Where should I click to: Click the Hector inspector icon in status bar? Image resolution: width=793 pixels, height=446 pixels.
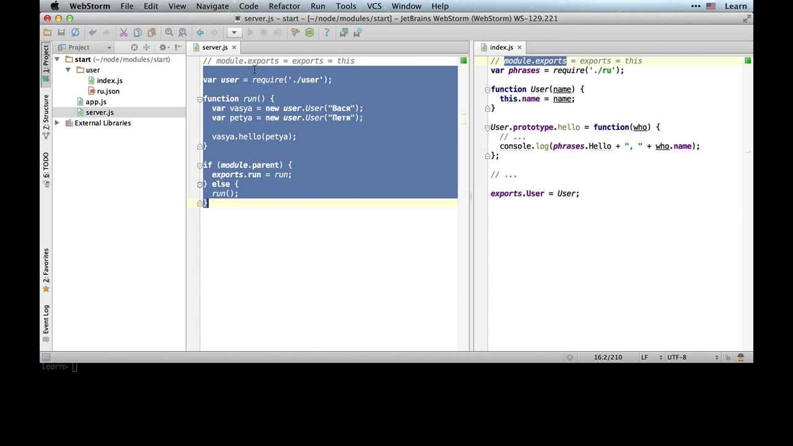coord(740,357)
